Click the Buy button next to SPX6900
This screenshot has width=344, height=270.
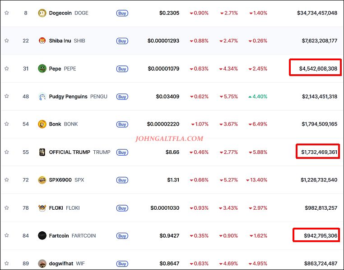point(122,180)
